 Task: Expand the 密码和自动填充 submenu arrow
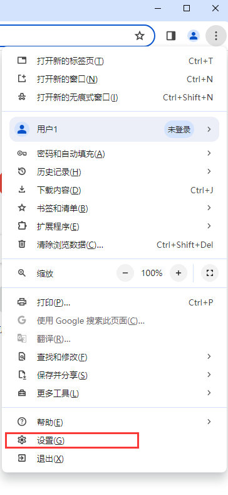click(209, 154)
